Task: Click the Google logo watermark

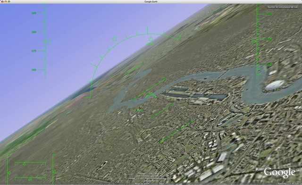Action: pos(279,172)
